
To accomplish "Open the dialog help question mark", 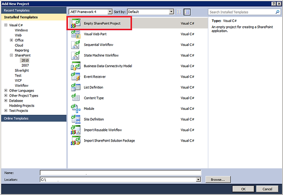I will tap(274, 4).
